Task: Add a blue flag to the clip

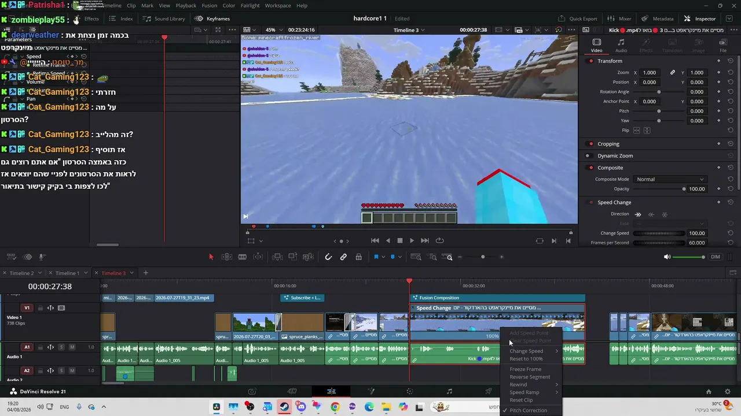Action: (376, 257)
